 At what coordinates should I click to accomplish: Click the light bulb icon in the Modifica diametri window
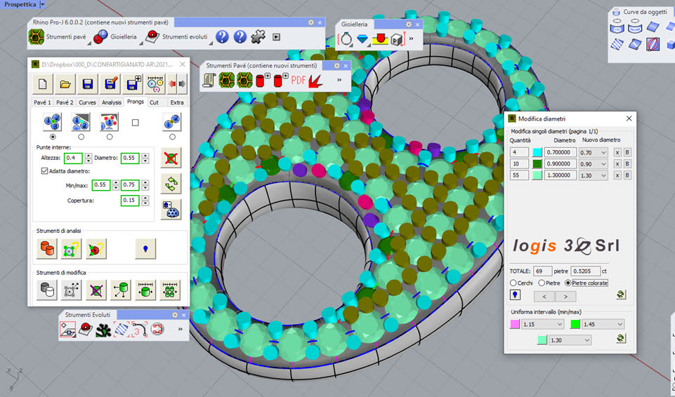515,295
